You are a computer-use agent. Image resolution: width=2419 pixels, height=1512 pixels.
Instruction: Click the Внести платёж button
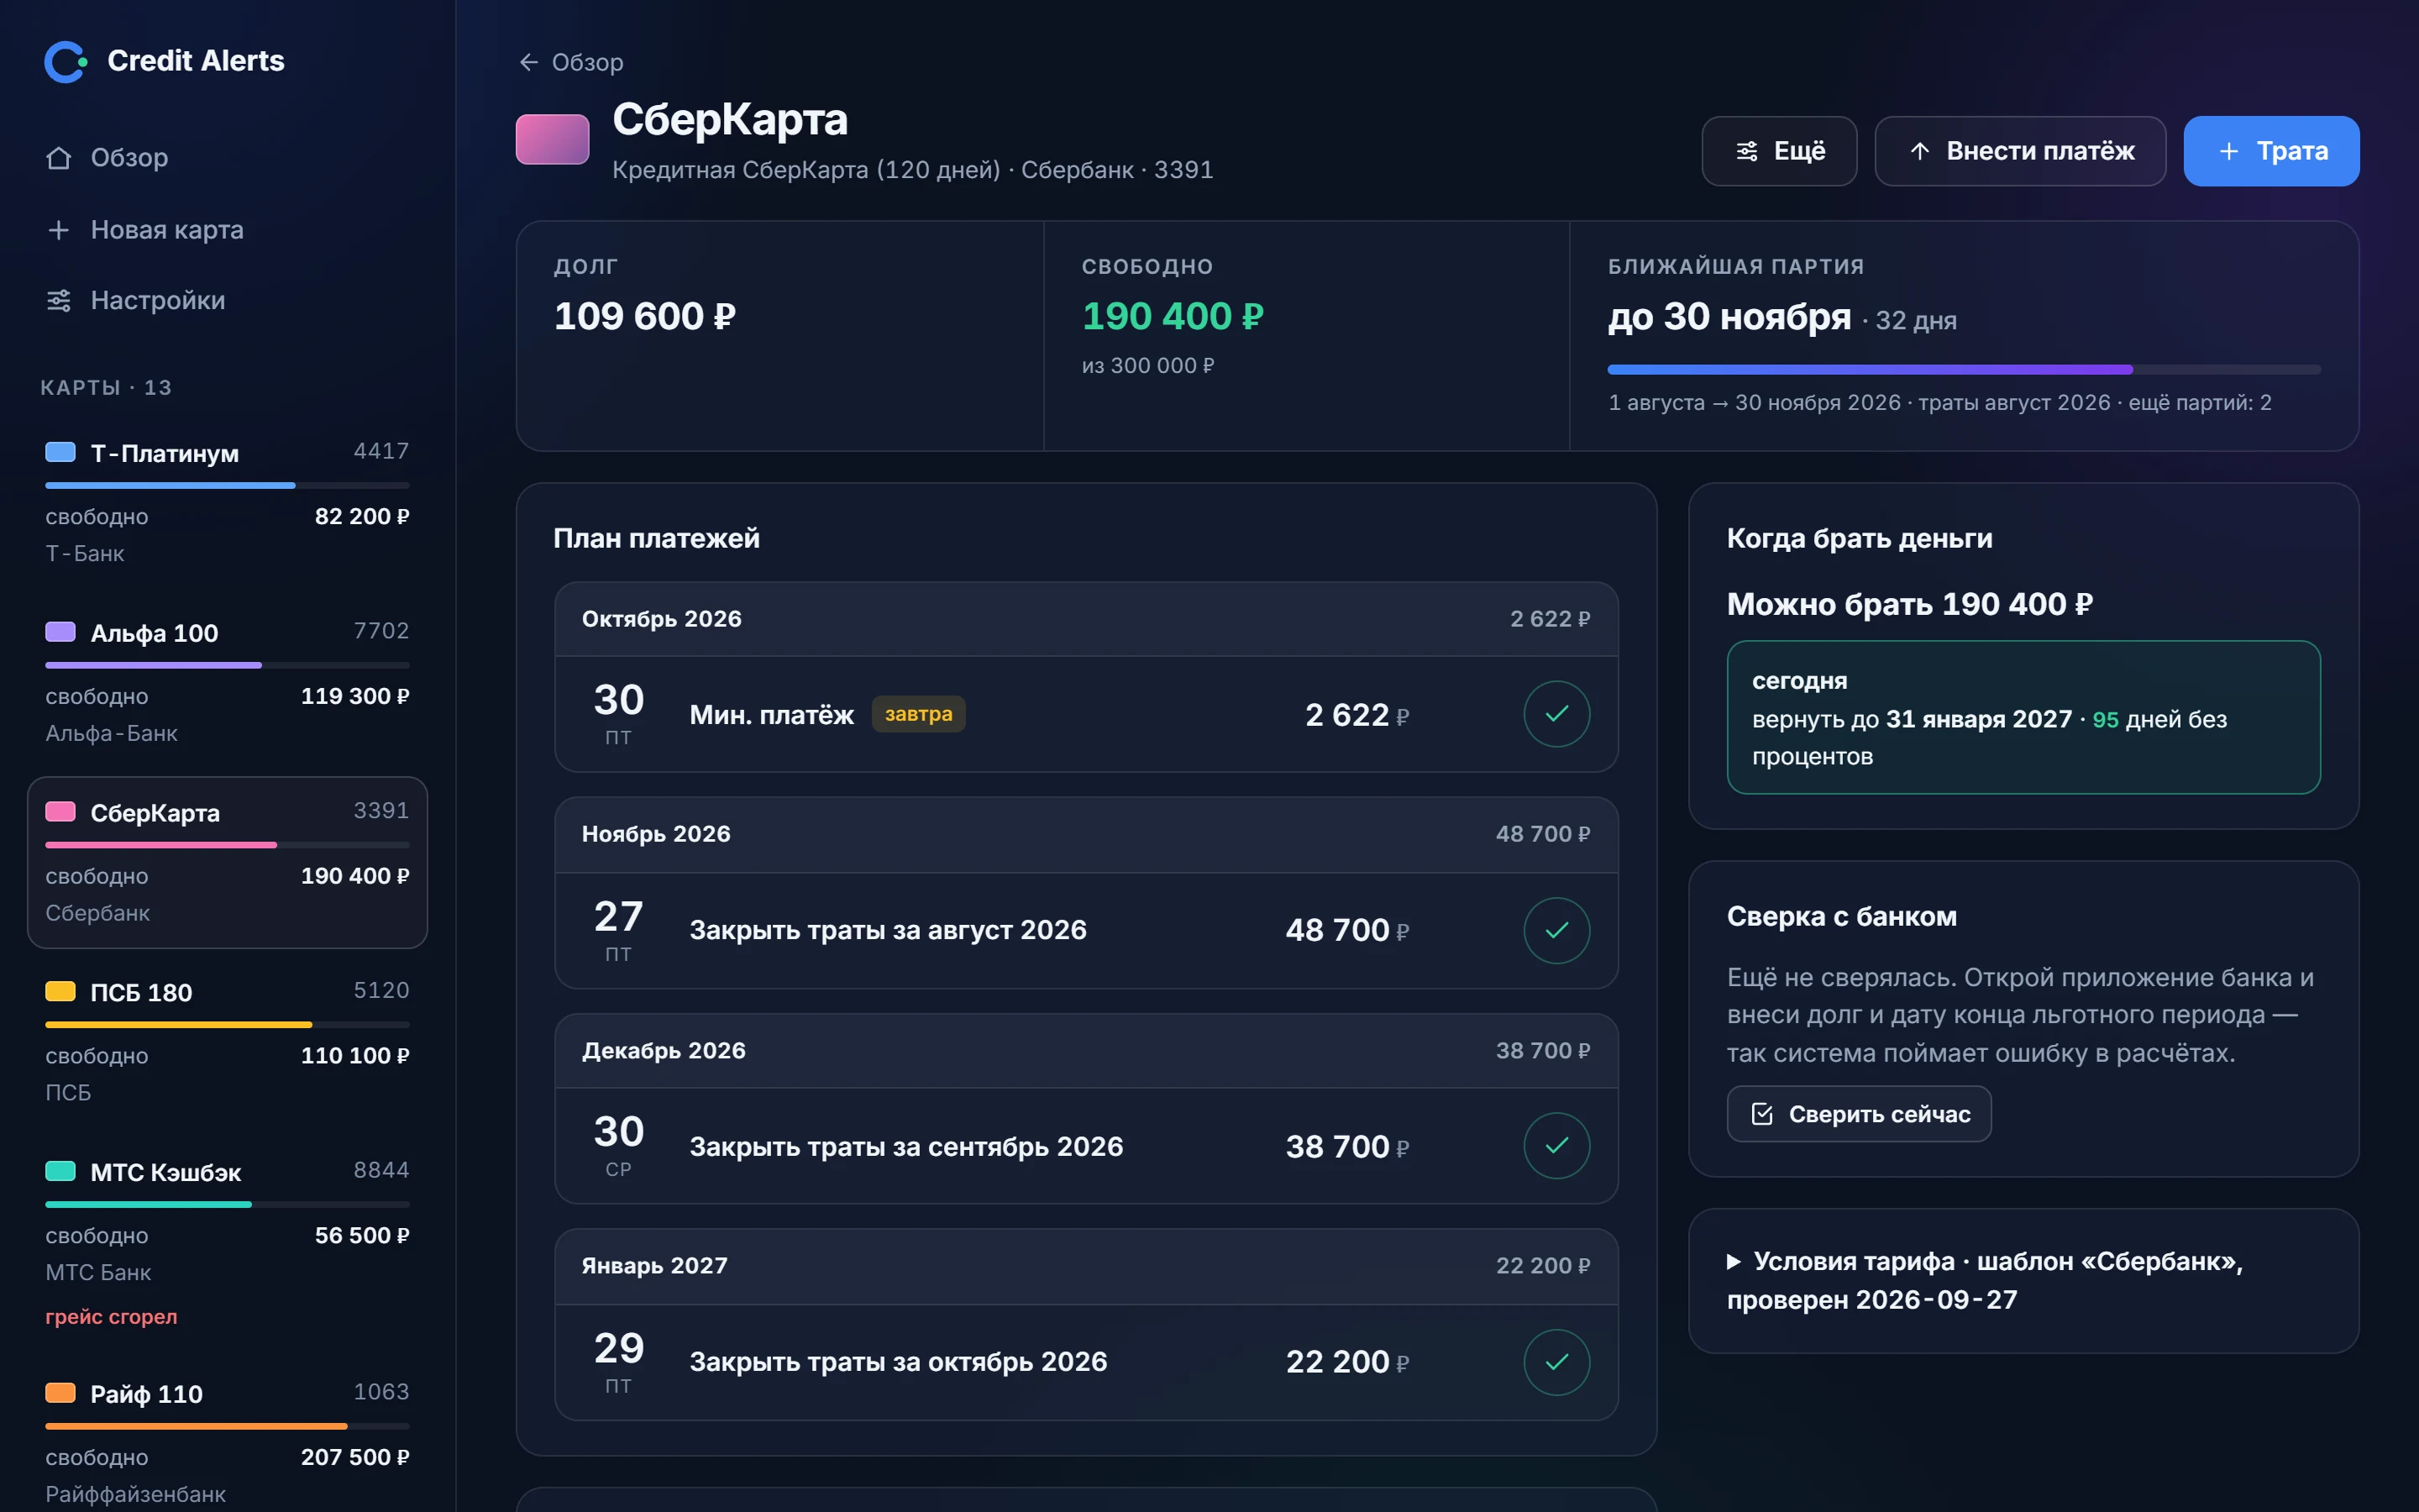coord(2020,151)
